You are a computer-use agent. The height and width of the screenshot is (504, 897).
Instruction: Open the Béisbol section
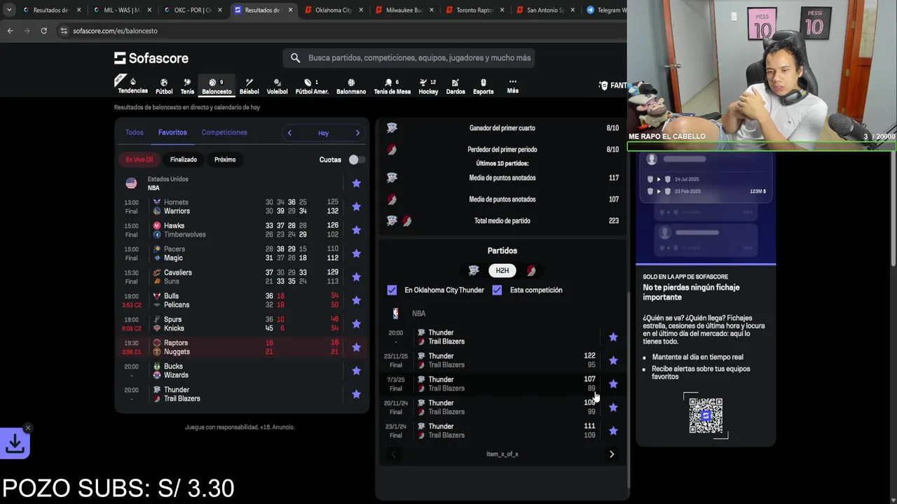point(249,86)
